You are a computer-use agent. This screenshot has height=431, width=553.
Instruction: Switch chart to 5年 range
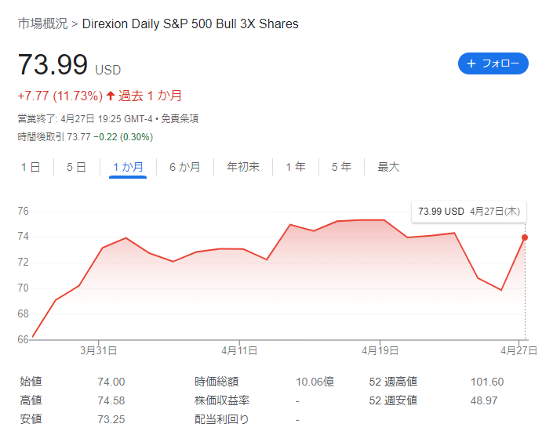coord(341,167)
